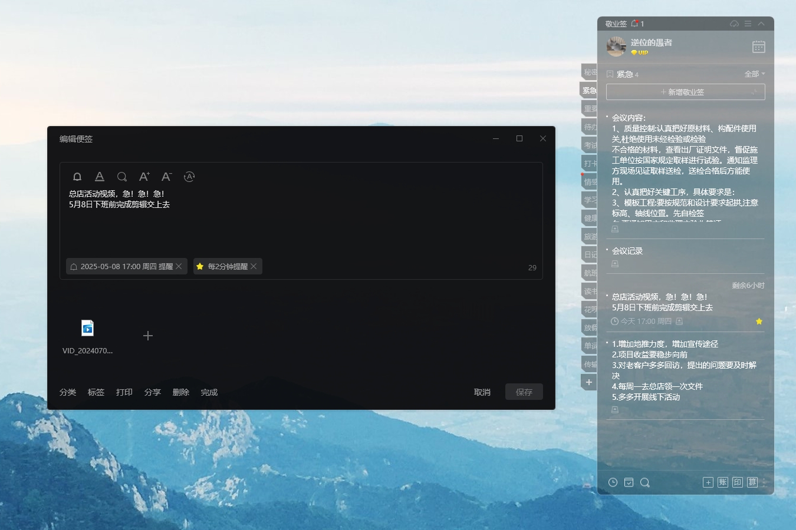Viewport: 796px width, 530px height.
Task: Toggle the yellow star on 总店活动视频 note
Action: pos(759,322)
